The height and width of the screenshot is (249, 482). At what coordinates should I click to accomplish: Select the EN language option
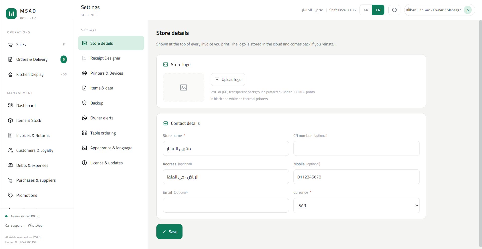(378, 10)
